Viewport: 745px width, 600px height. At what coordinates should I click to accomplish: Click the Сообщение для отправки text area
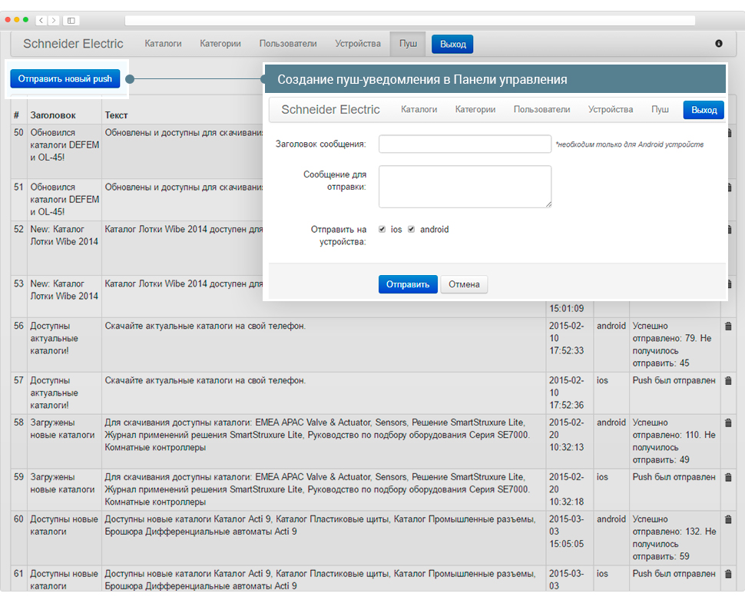coord(465,187)
